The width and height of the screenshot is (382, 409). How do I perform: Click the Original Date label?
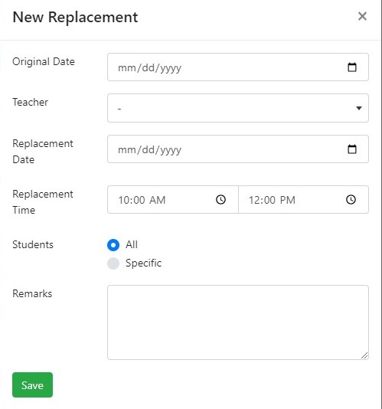44,62
